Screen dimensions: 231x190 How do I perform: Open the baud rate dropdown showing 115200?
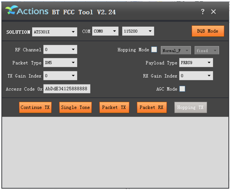coord(138,31)
